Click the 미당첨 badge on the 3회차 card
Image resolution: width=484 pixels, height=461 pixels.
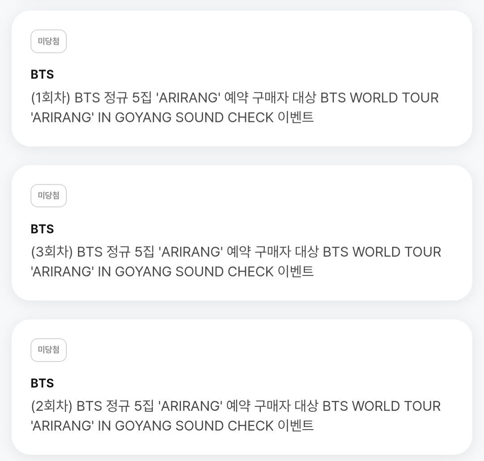coord(48,196)
